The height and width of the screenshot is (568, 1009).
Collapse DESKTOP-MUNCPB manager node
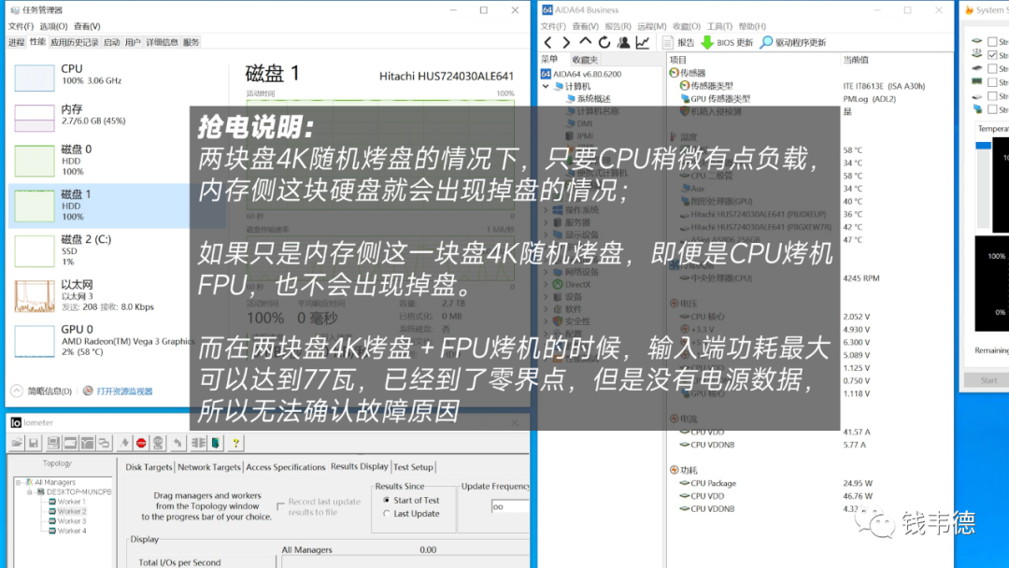30,491
